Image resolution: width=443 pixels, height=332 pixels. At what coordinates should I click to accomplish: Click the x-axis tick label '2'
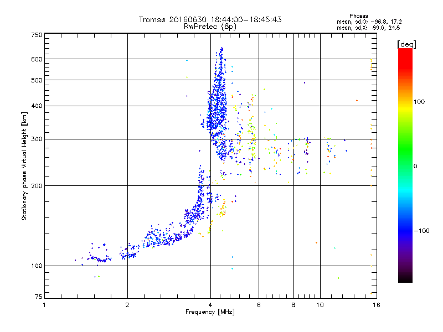127,305
